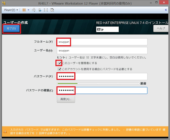The height and width of the screenshot is (140, 170).
Task: Toggle 'このユーザーを管理者にする' checkbox
Action: point(59,63)
